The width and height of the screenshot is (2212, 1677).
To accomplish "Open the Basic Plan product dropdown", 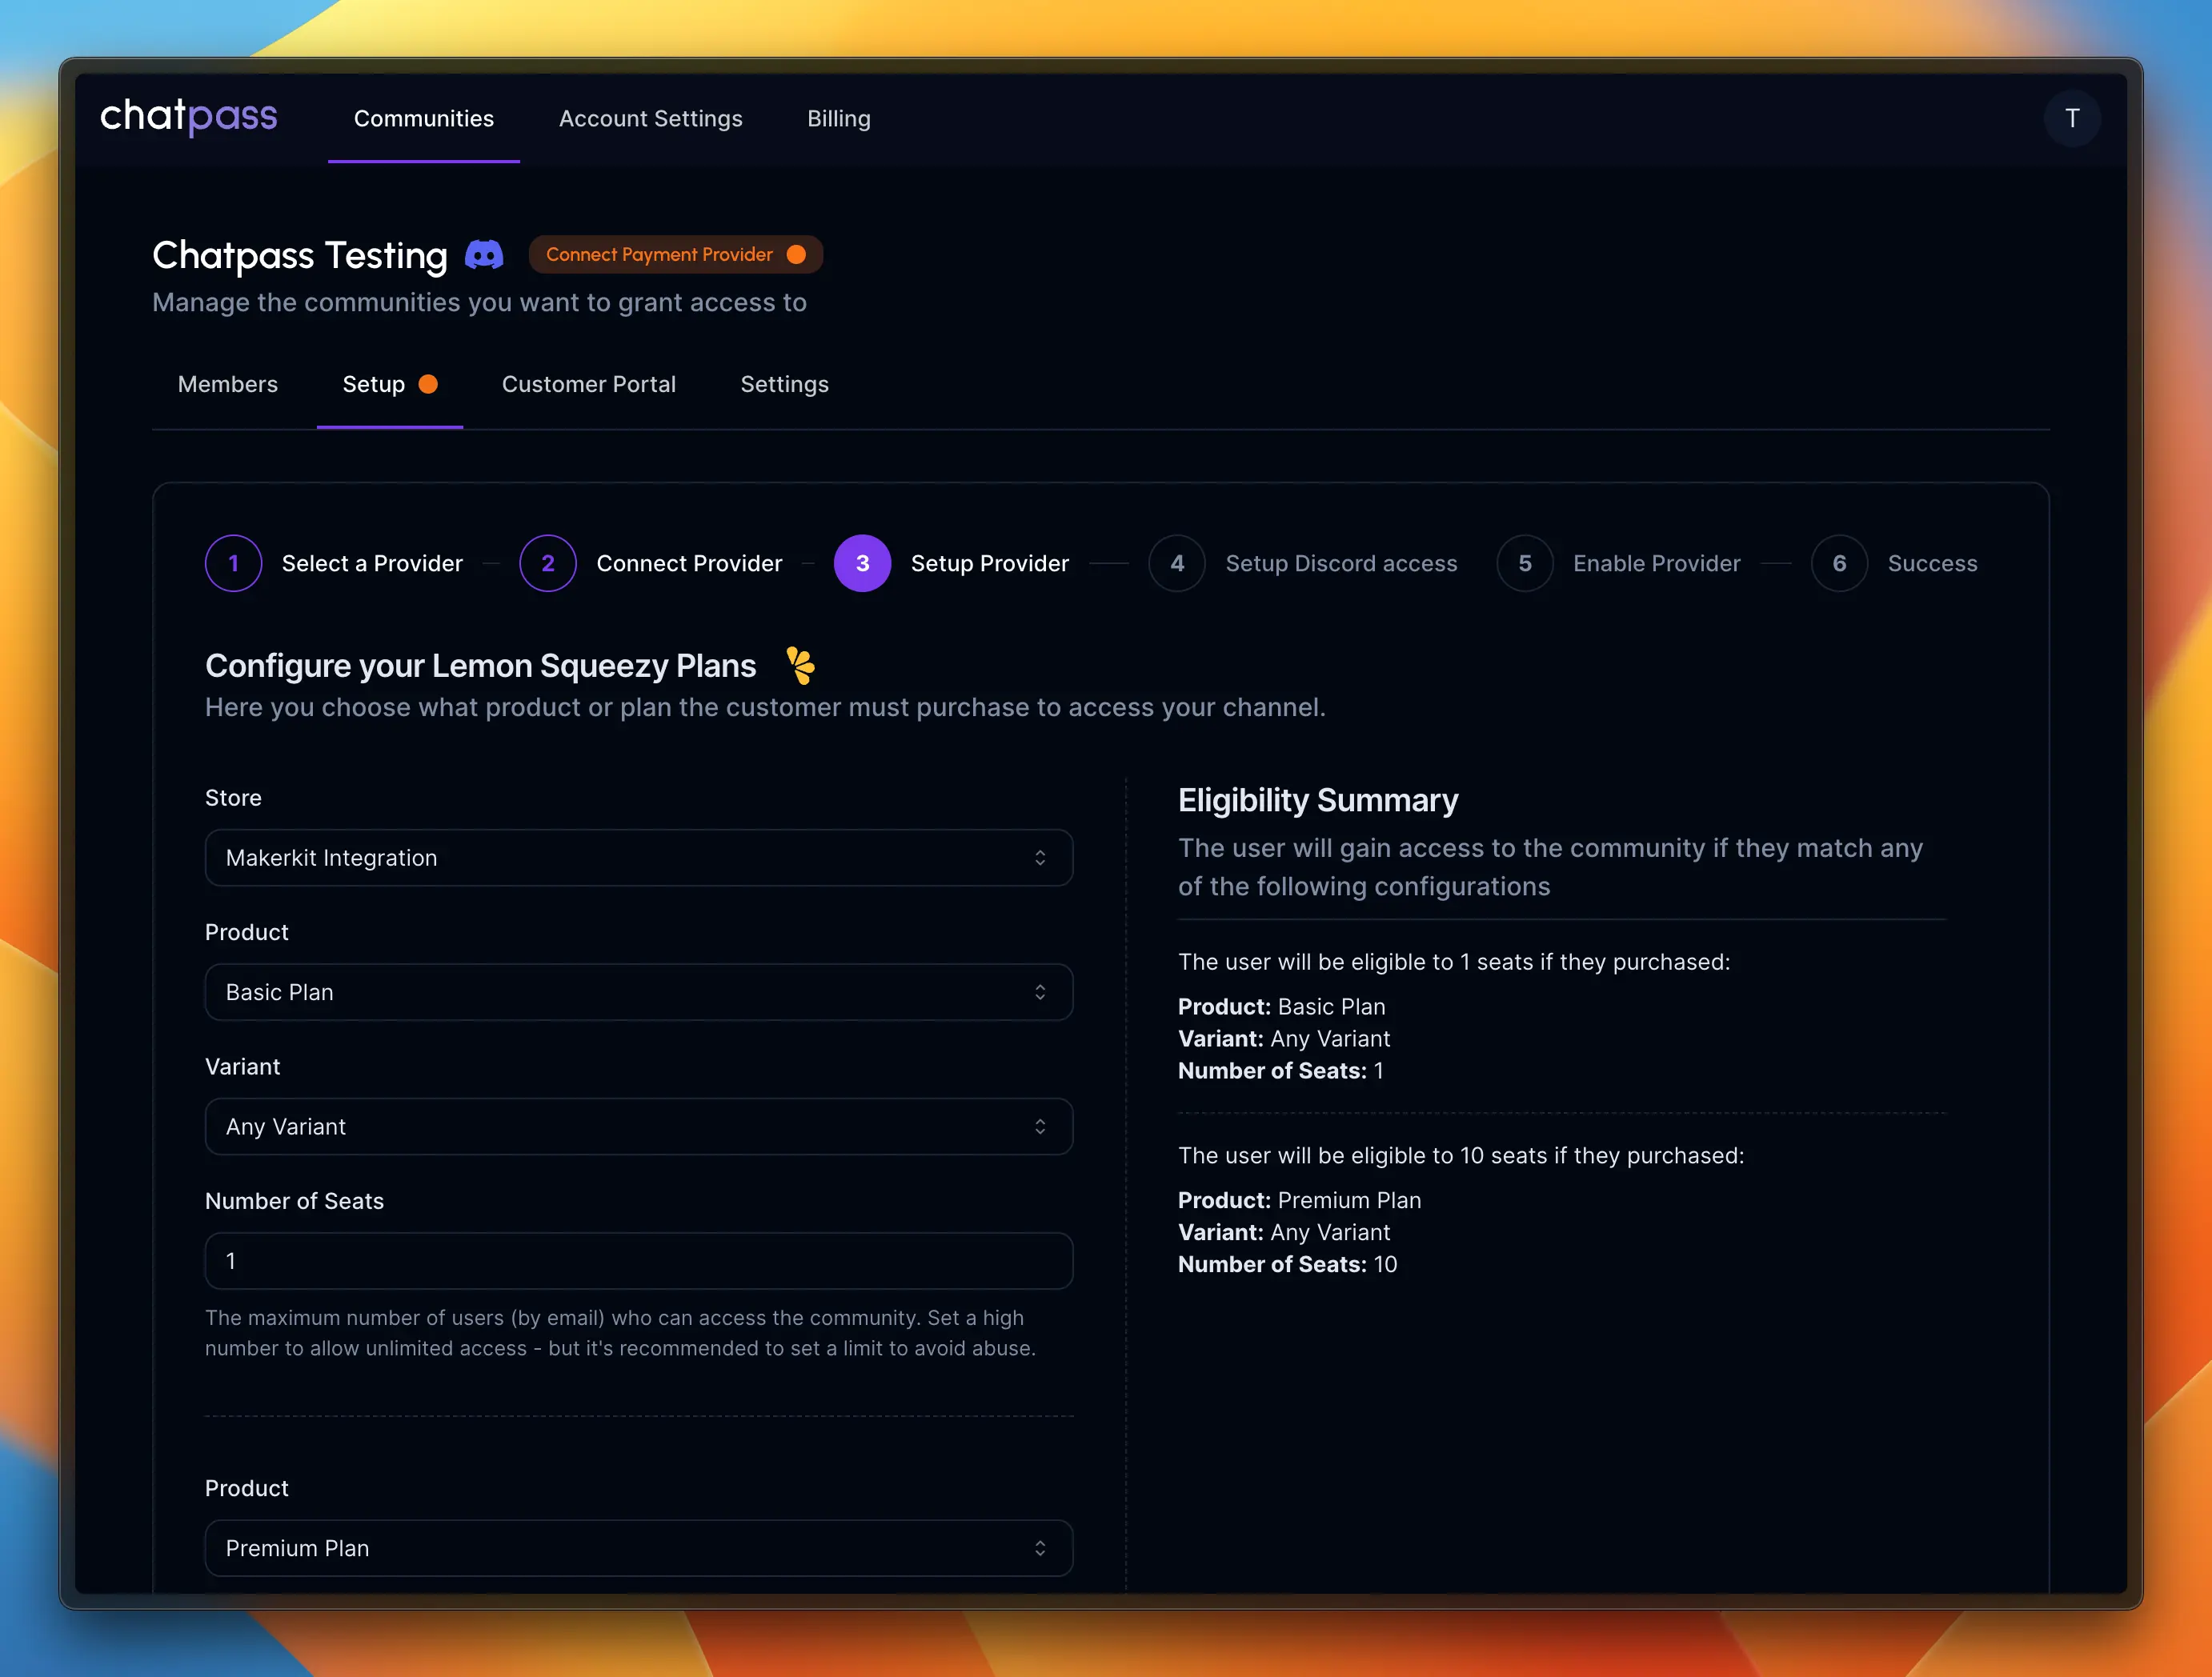I will point(638,991).
